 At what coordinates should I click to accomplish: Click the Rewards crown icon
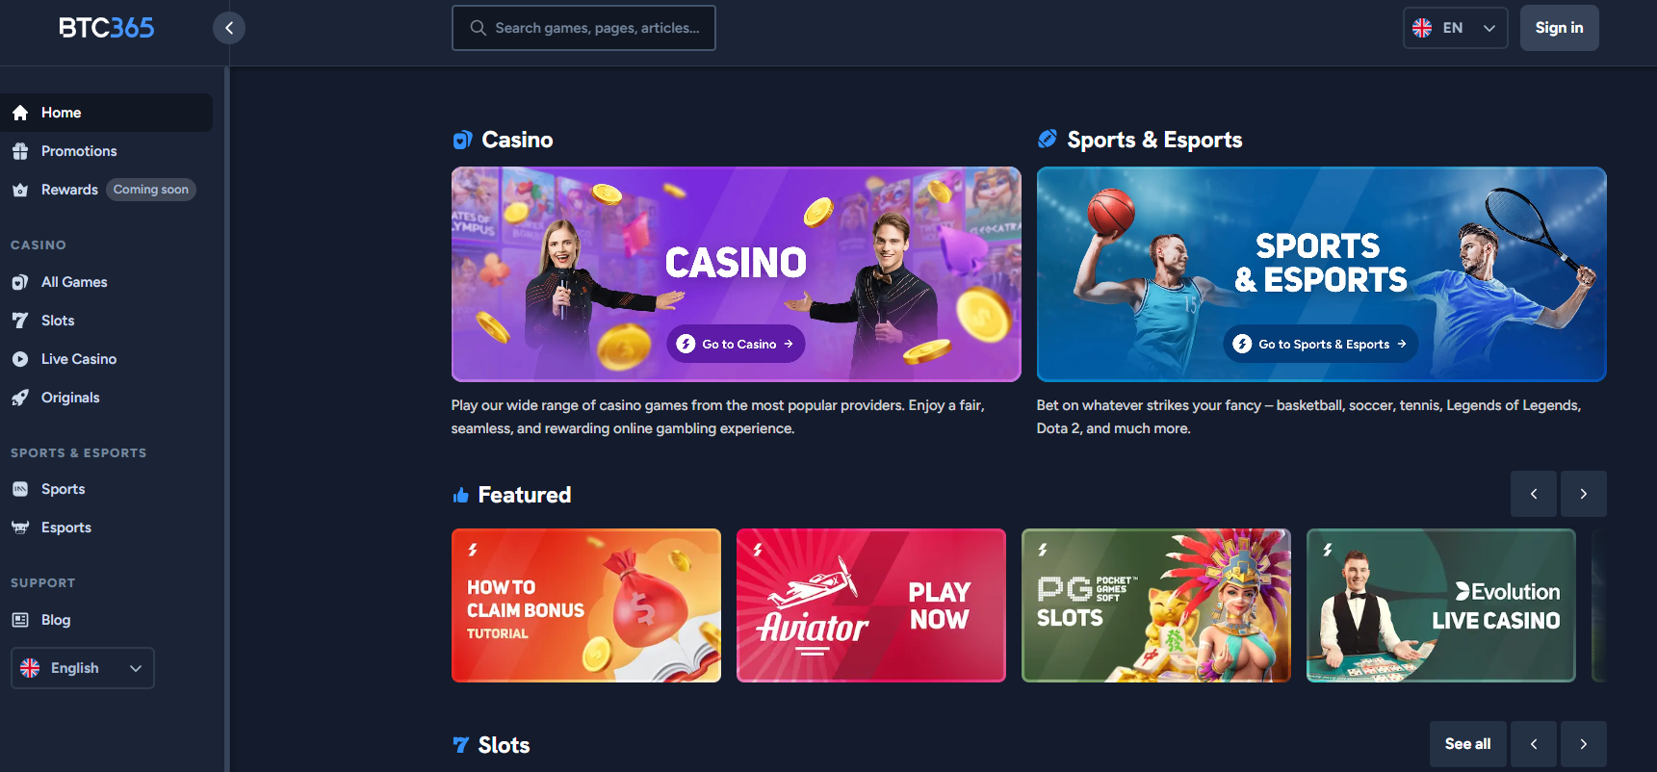tap(20, 190)
